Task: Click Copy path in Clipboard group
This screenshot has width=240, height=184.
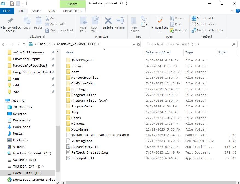Action: (x=55, y=24)
